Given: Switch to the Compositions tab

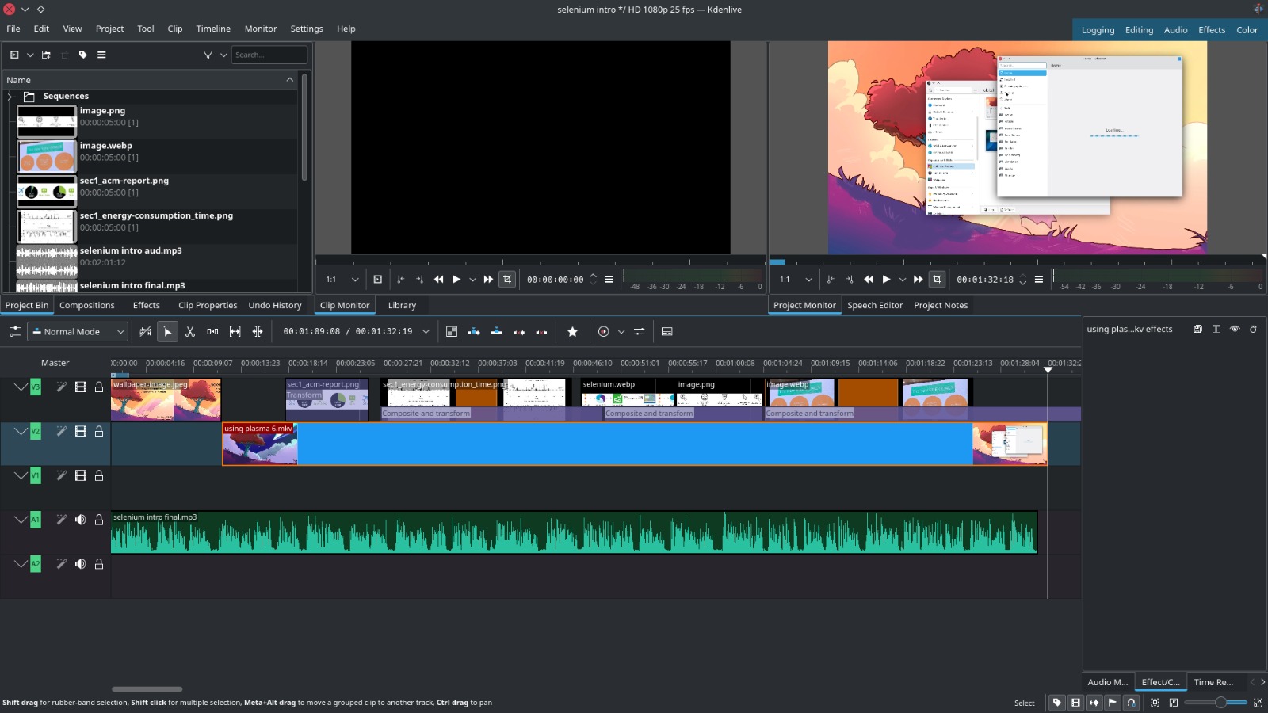Looking at the screenshot, I should coord(87,305).
